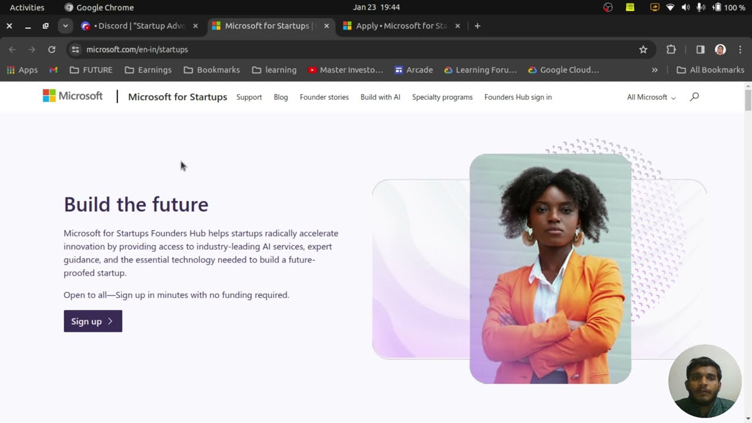Open the All Bookmarks folder
This screenshot has width=752, height=423.
coord(710,70)
